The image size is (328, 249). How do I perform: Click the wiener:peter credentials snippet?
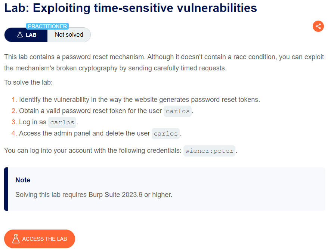click(209, 151)
